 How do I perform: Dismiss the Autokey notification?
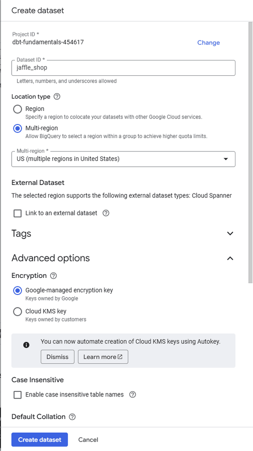pos(58,357)
